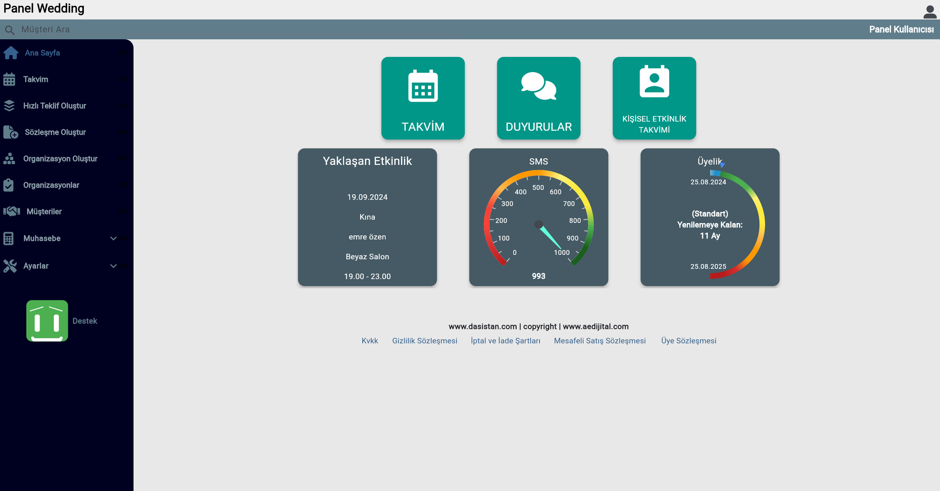Open the DUYURULAR tile
The width and height of the screenshot is (940, 491).
click(x=539, y=98)
